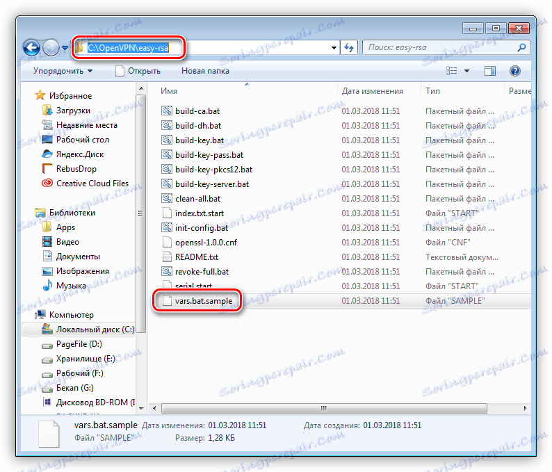Image resolution: width=552 pixels, height=472 pixels.
Task: Click the change view icon
Action: (x=452, y=71)
